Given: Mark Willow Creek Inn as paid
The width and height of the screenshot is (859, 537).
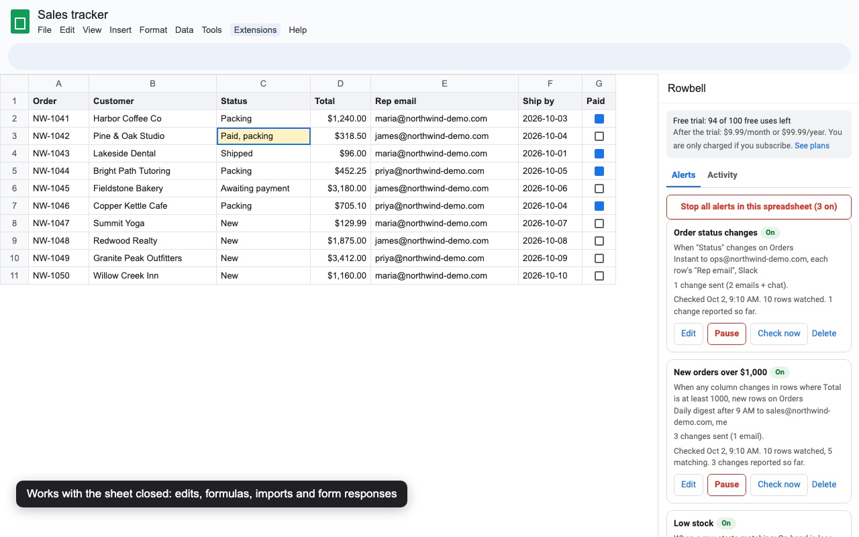Looking at the screenshot, I should pos(599,276).
